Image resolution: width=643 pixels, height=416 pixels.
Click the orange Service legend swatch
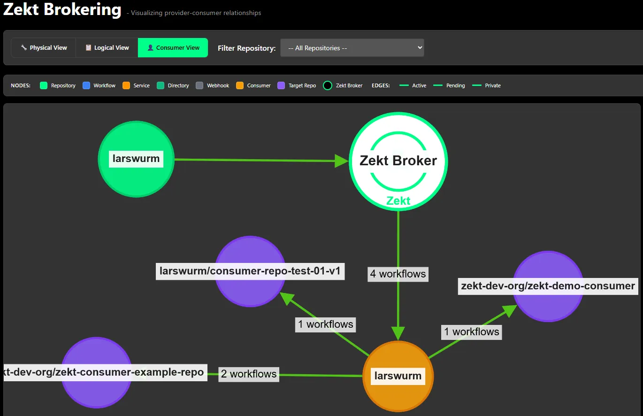click(x=126, y=85)
